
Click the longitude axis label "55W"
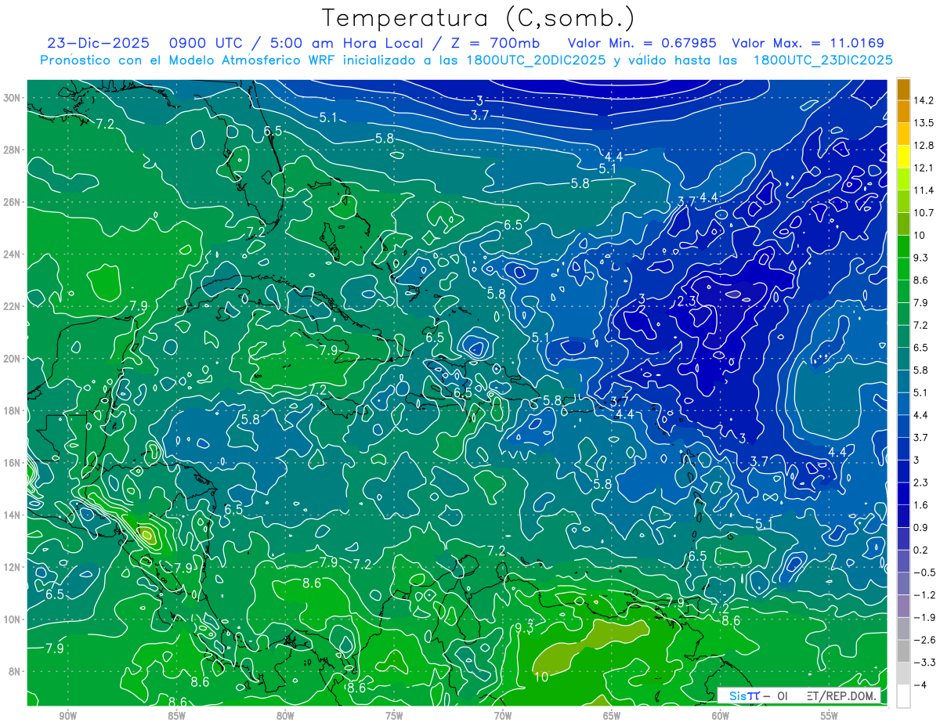830,716
